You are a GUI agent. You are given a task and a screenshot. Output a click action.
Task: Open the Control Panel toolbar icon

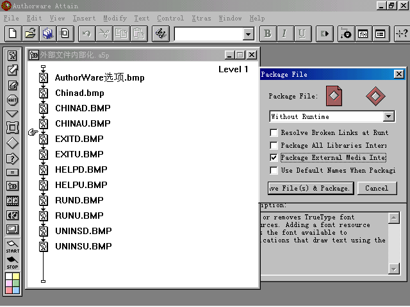point(346,34)
